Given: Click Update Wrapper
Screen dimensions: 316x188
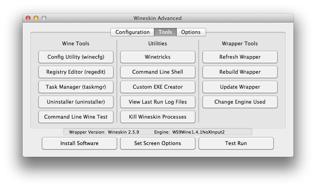Looking at the screenshot, I should (240, 87).
